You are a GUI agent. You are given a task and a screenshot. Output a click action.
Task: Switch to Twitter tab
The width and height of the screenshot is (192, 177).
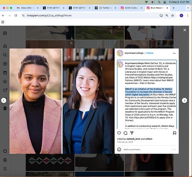105,8
